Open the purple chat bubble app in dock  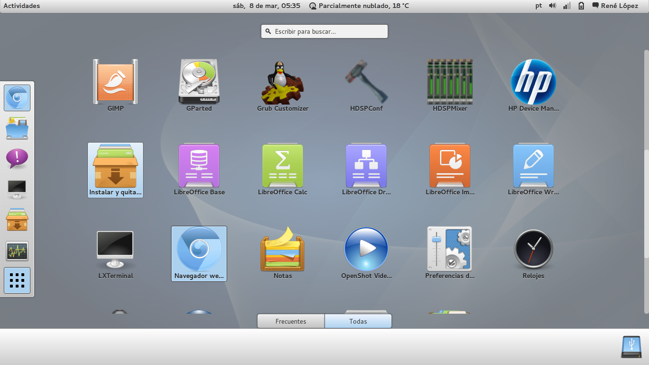point(17,159)
